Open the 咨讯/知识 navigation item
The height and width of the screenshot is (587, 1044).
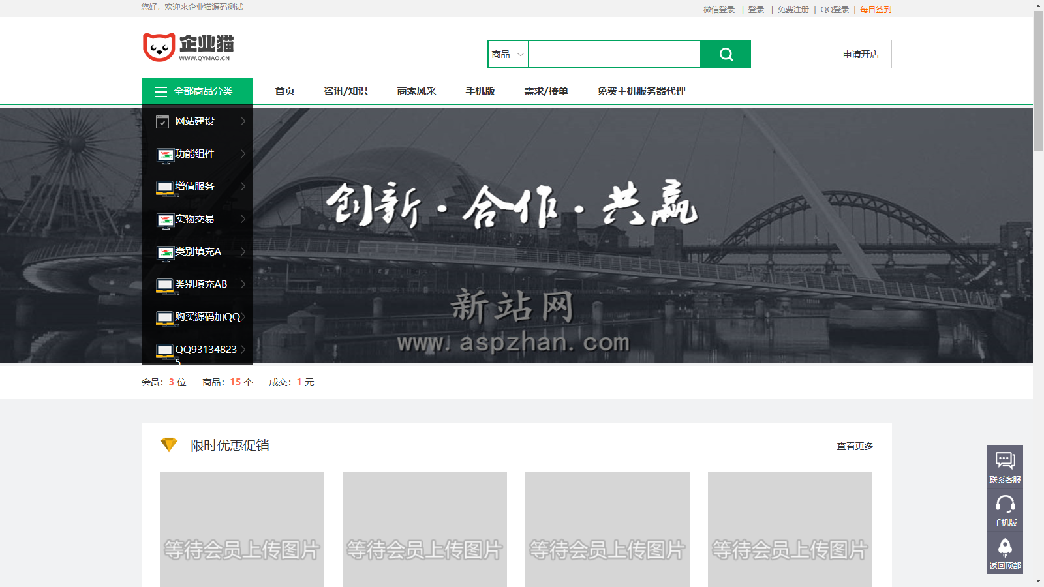coord(346,91)
